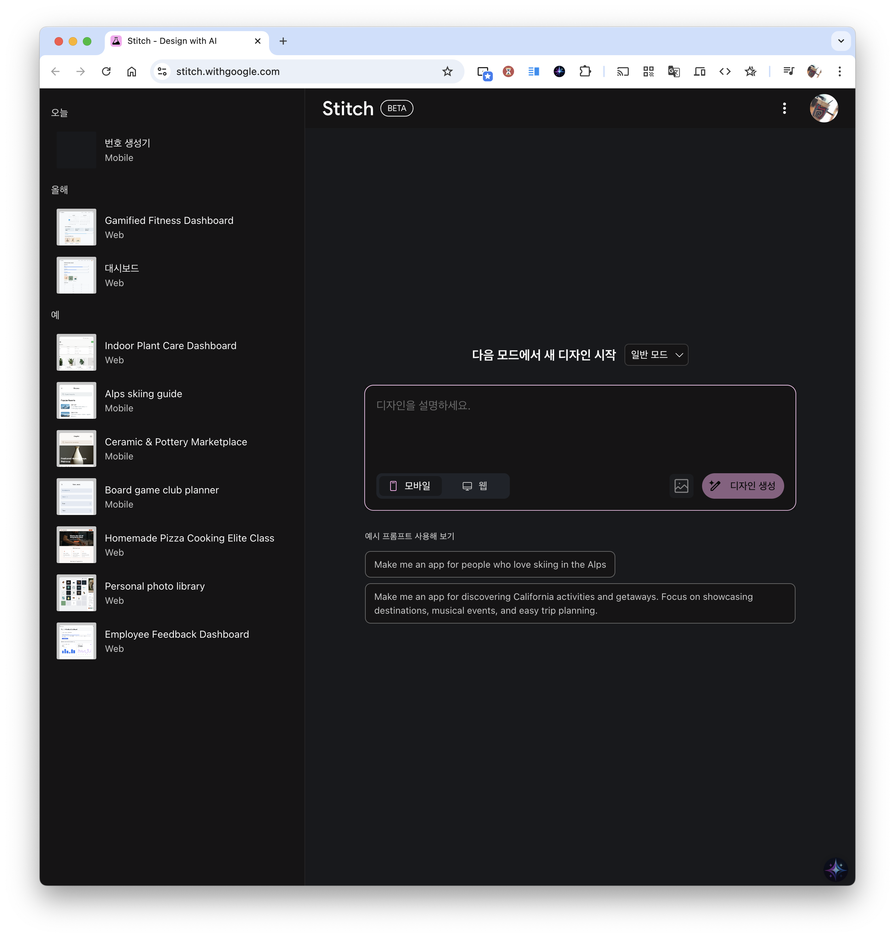Click the Personal photo library thumbnail

pos(76,594)
